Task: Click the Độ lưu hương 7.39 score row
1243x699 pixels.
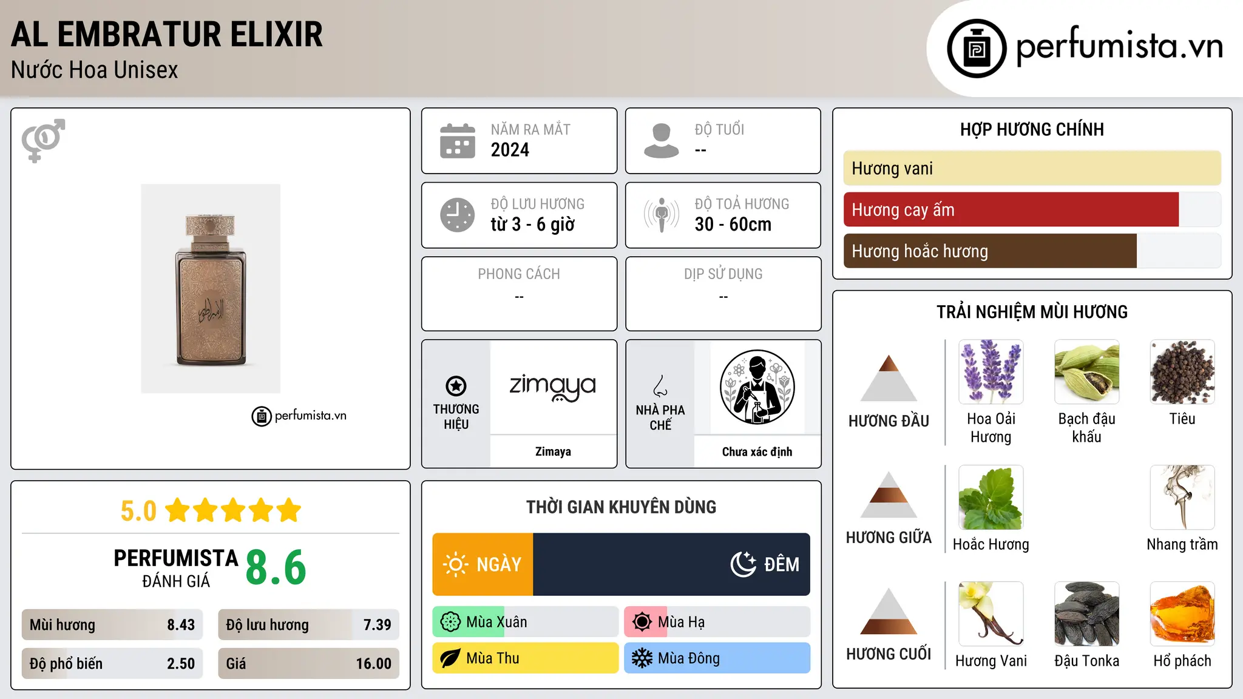Action: [x=309, y=625]
